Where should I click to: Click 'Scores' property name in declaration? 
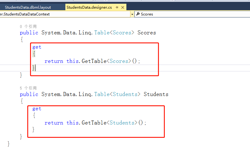(x=147, y=33)
